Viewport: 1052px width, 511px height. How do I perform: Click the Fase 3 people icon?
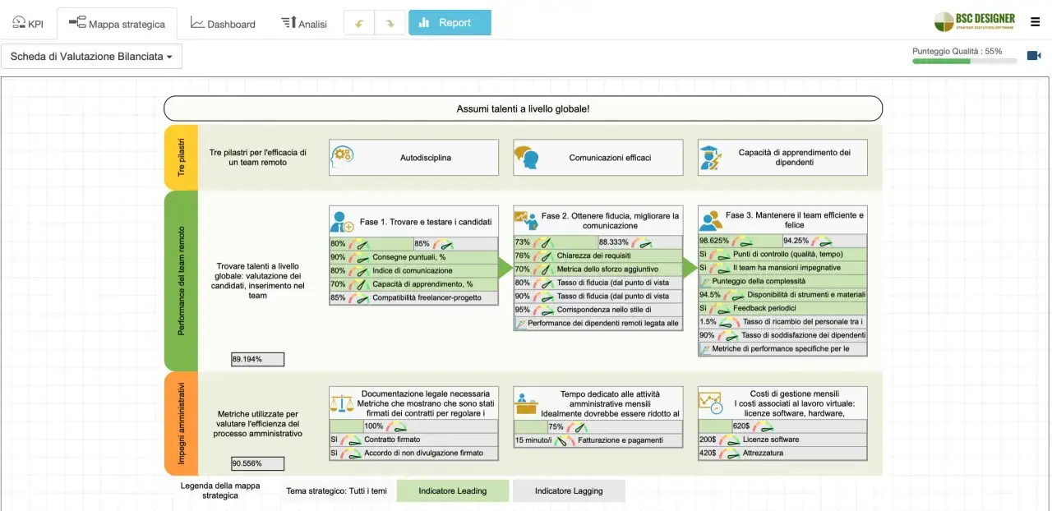(x=711, y=221)
